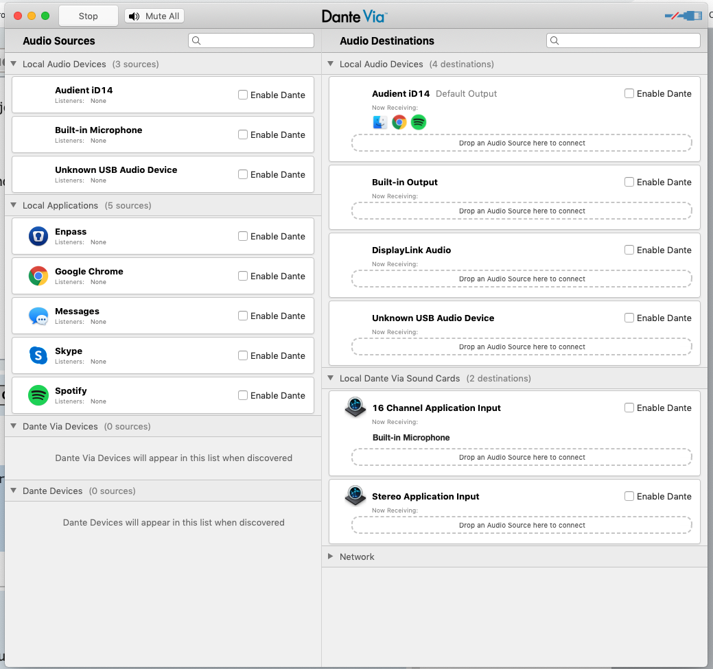713x669 pixels.
Task: Click the 16 Channel Application Input icon
Action: pos(355,408)
